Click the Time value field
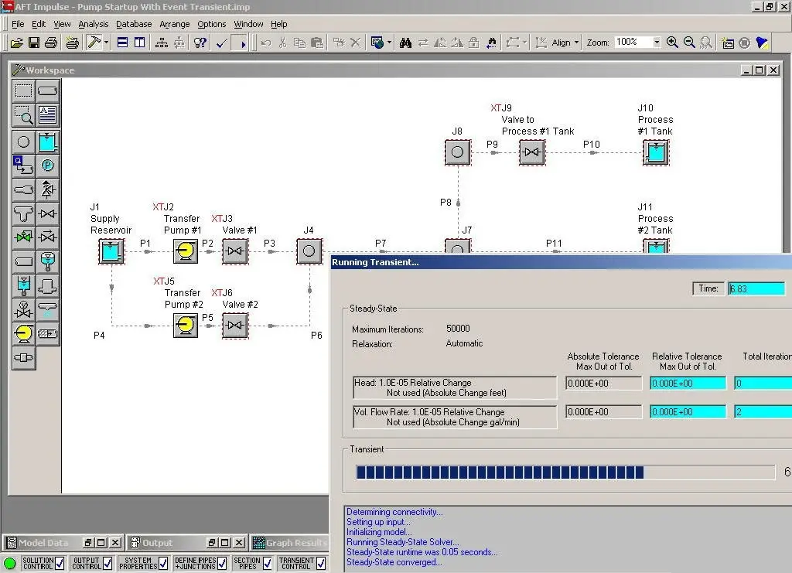The width and height of the screenshot is (792, 573). click(x=756, y=288)
